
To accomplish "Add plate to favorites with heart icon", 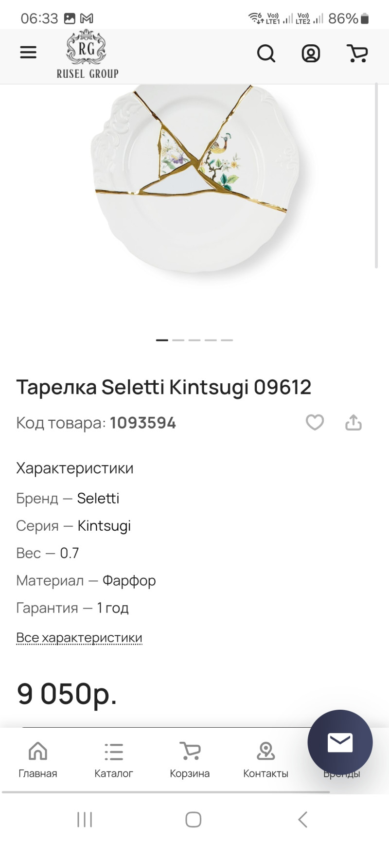I will click(315, 422).
